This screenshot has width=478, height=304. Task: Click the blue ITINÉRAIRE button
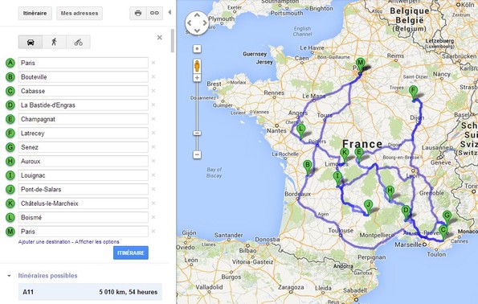tap(131, 253)
